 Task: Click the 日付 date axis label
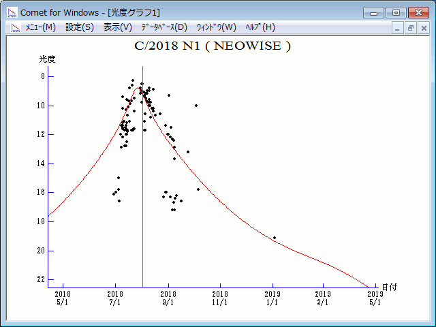[389, 287]
